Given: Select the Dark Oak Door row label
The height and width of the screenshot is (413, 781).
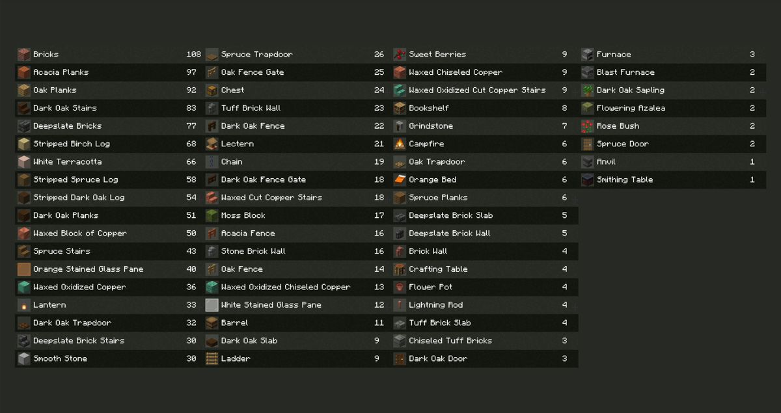Looking at the screenshot, I should coord(437,358).
